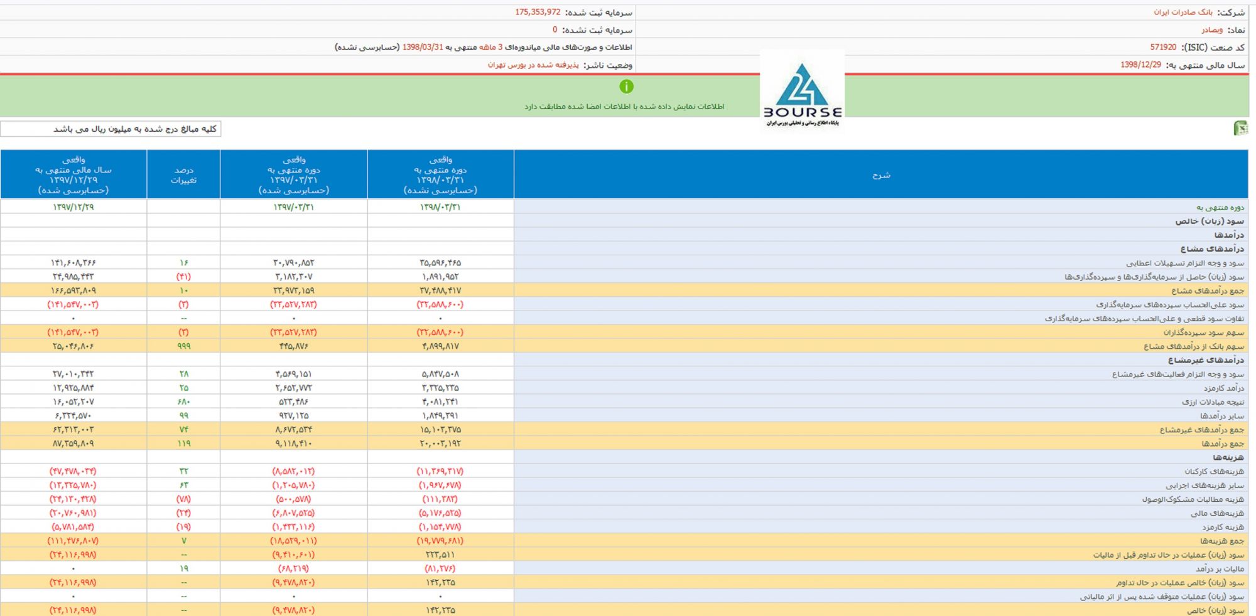The image size is (1256, 616).
Task: Select row 'مالیات بر درآمد'
Action: pos(624,568)
